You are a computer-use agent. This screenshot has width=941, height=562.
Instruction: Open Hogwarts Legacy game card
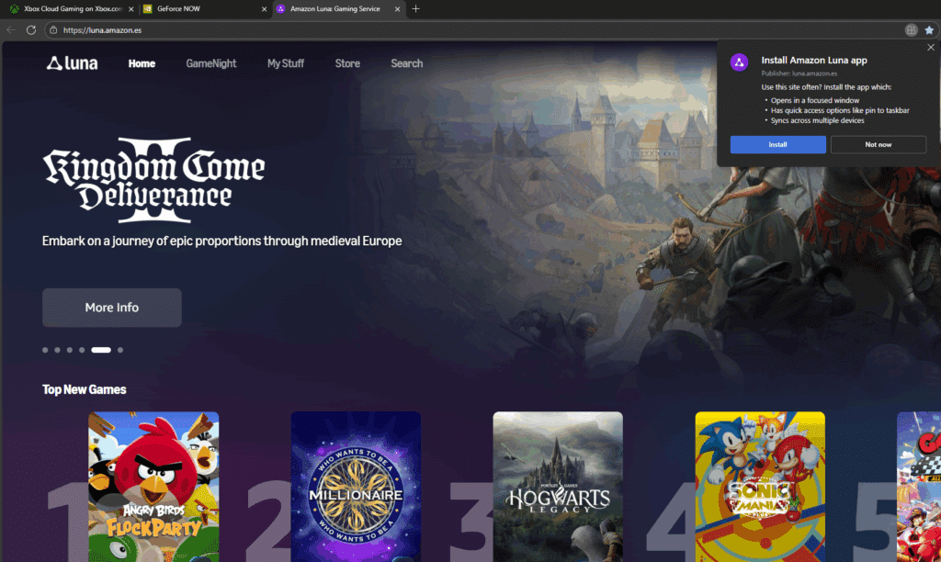click(x=558, y=487)
